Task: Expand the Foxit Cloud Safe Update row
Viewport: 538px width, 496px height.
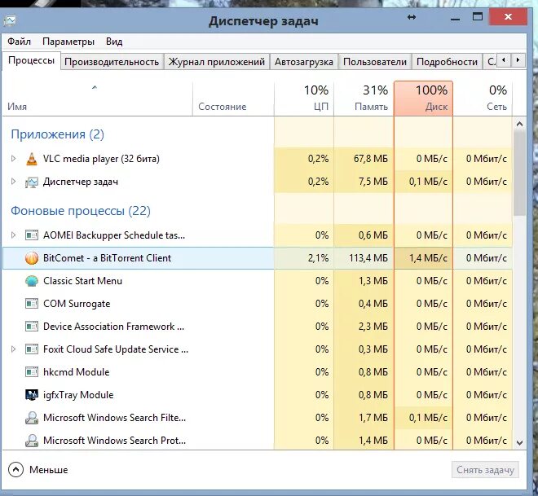Action: coord(13,349)
